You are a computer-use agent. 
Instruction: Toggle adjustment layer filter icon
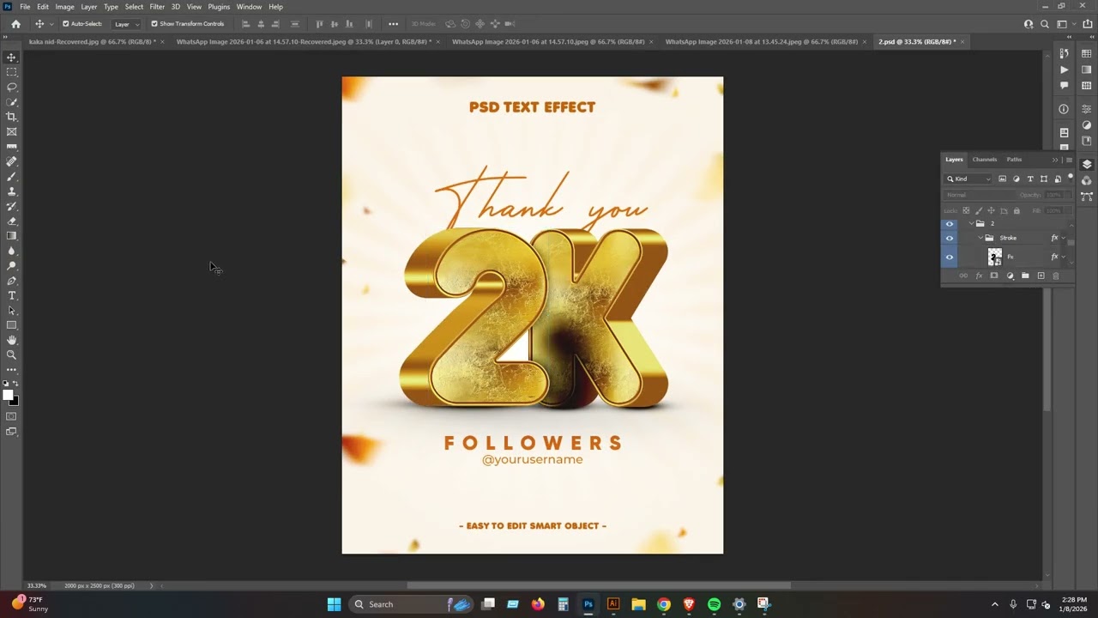coord(1017,179)
